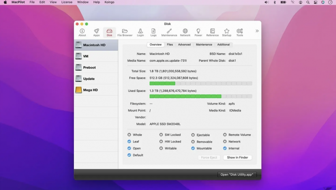Screen dimensions: 336x190
Task: Open the Help menu
Action: [x=97, y=2]
